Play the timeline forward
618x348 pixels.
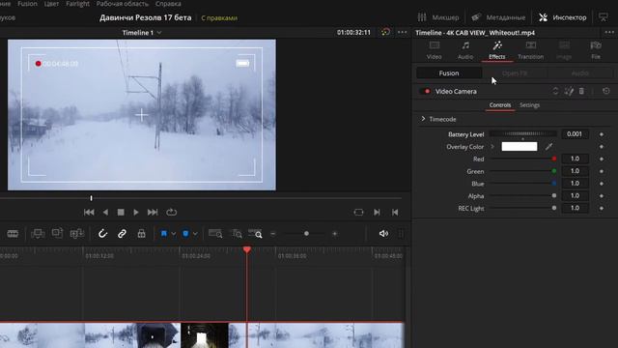point(136,213)
